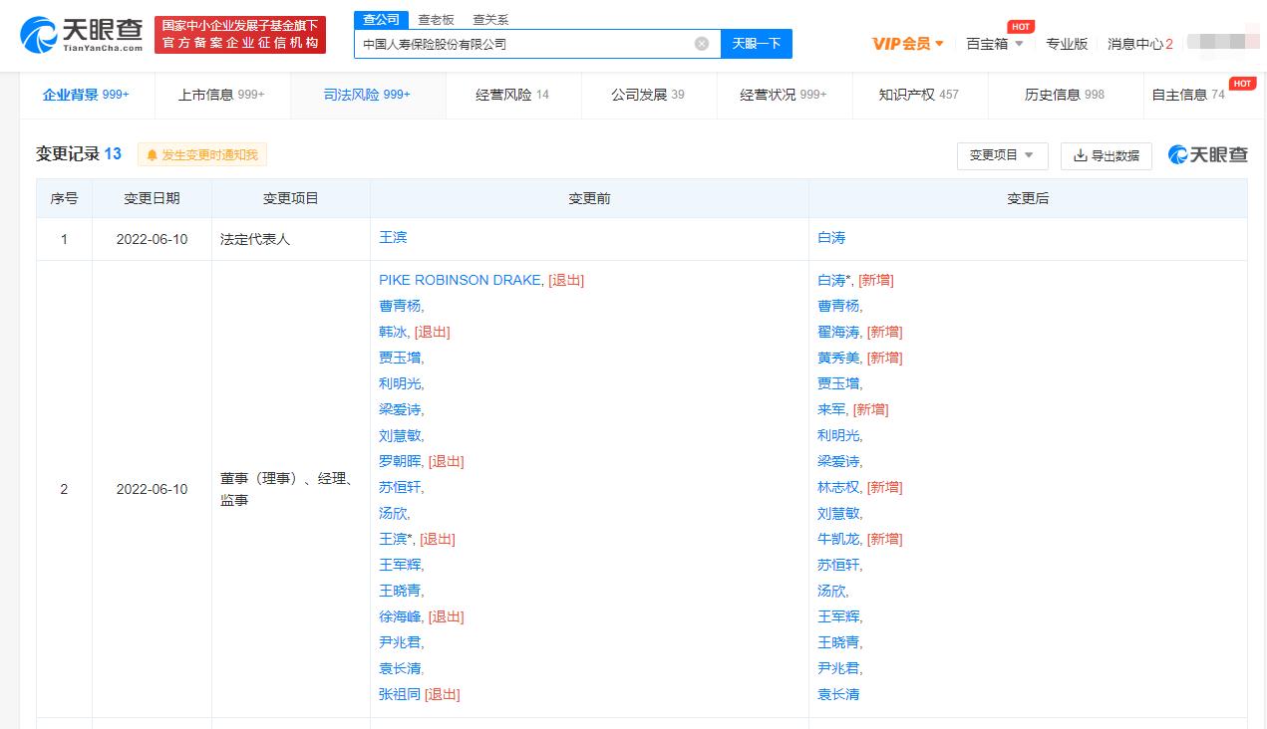This screenshot has width=1267, height=729.
Task: Click the 专业版 link
Action: 1066,44
